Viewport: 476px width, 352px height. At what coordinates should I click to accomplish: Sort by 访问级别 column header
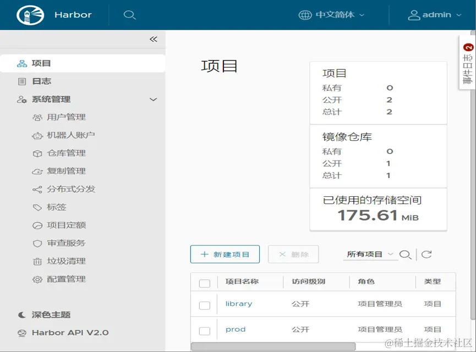[308, 282]
